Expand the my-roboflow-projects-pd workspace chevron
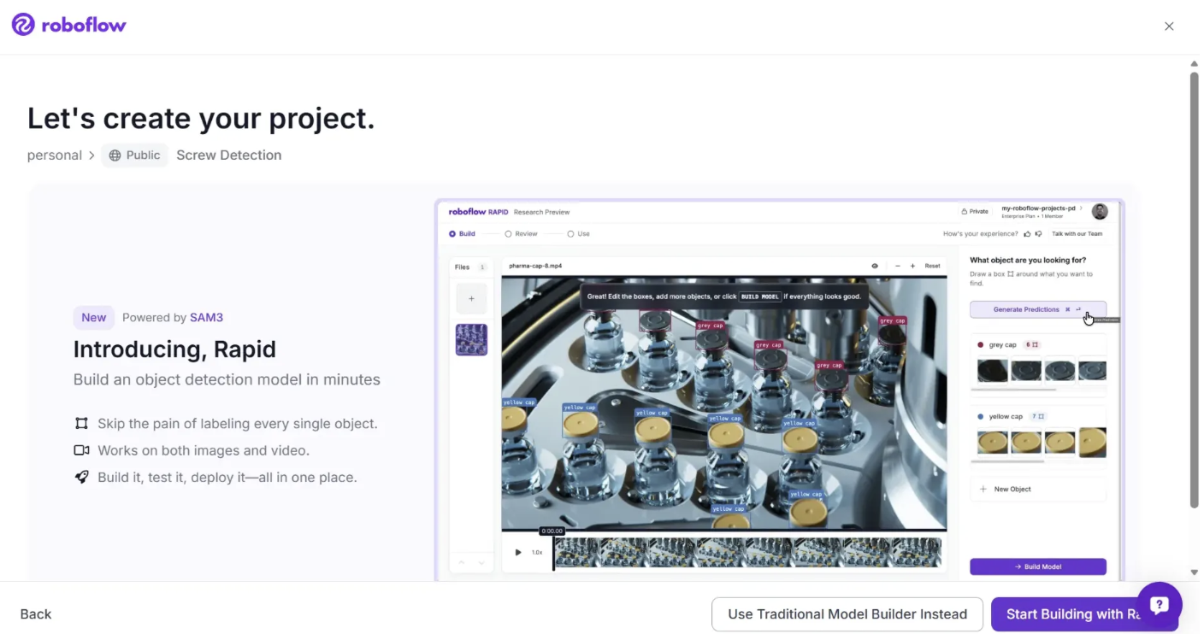 click(x=1082, y=208)
